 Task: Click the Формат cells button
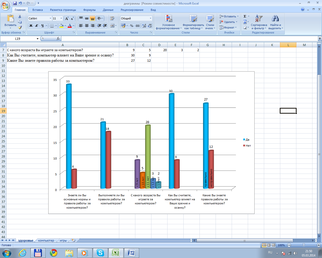[x=228, y=27]
